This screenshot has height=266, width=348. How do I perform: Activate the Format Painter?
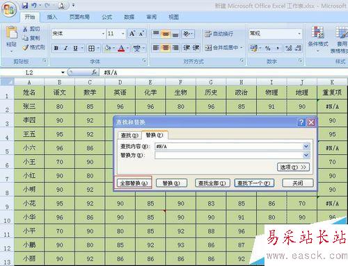coord(33,47)
